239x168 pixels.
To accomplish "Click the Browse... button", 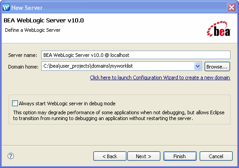I will tap(217, 67).
